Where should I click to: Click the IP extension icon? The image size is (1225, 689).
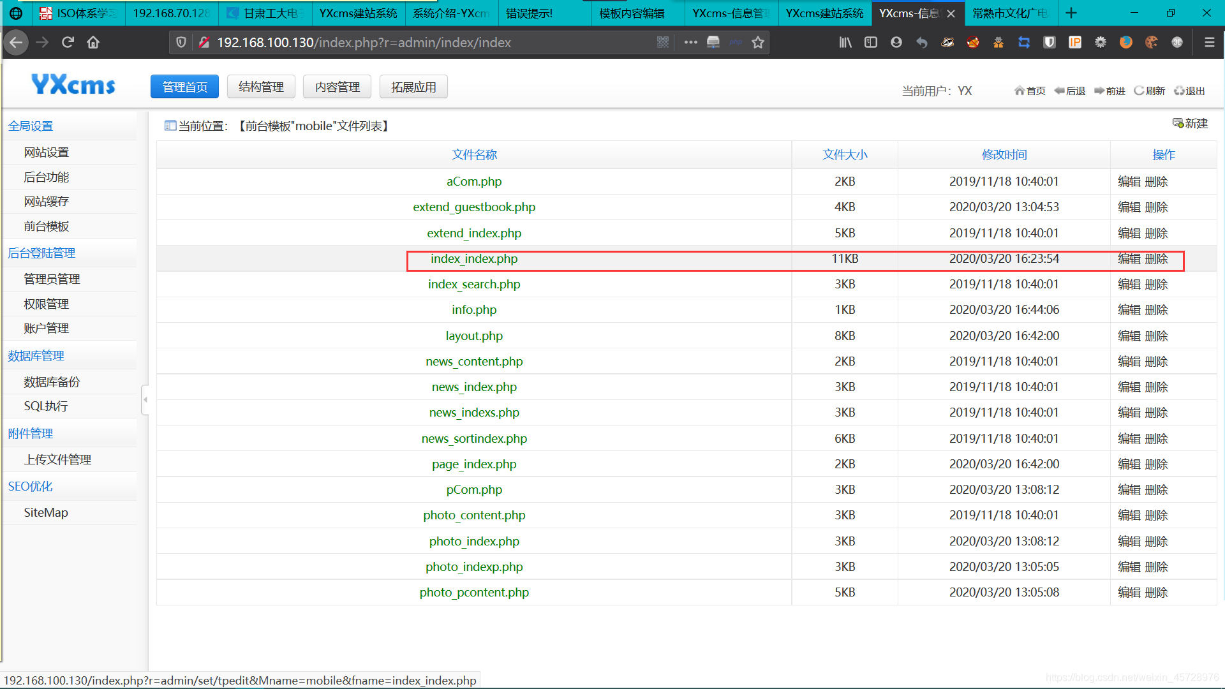point(1075,43)
